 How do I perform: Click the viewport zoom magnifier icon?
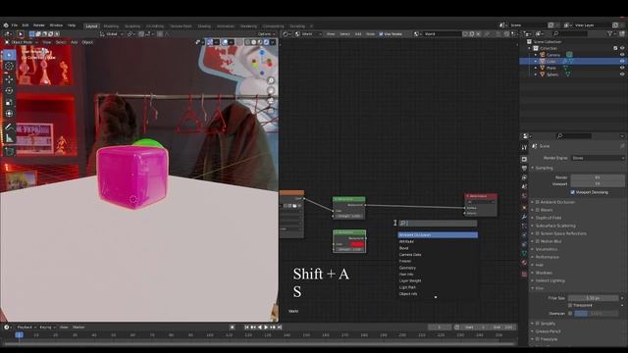click(x=271, y=80)
